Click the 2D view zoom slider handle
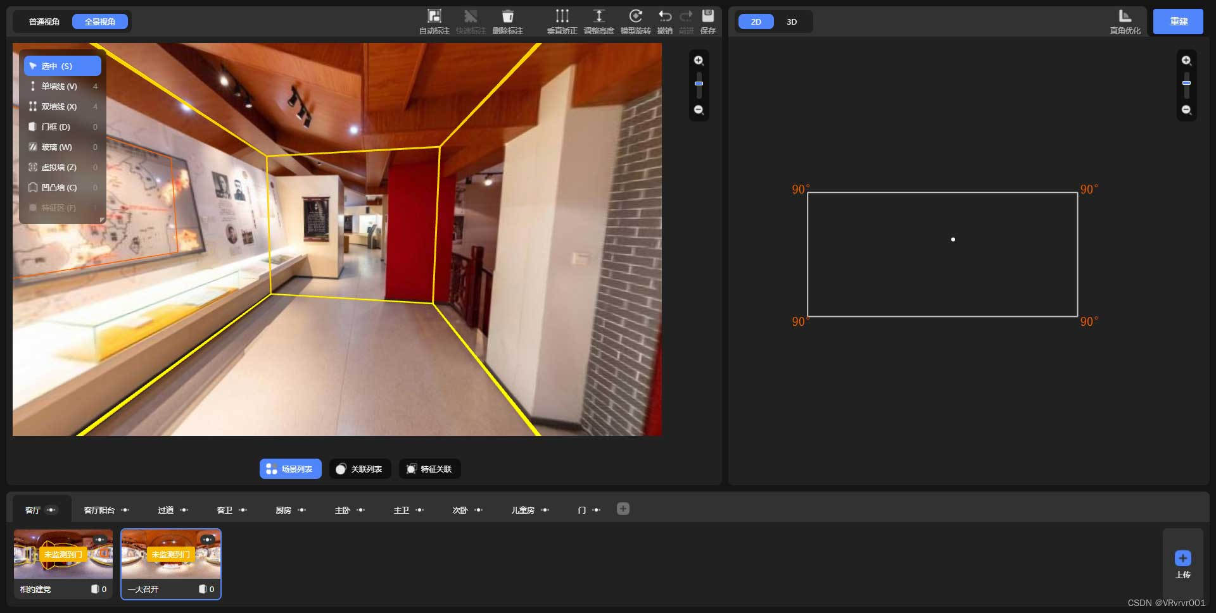 point(1186,83)
